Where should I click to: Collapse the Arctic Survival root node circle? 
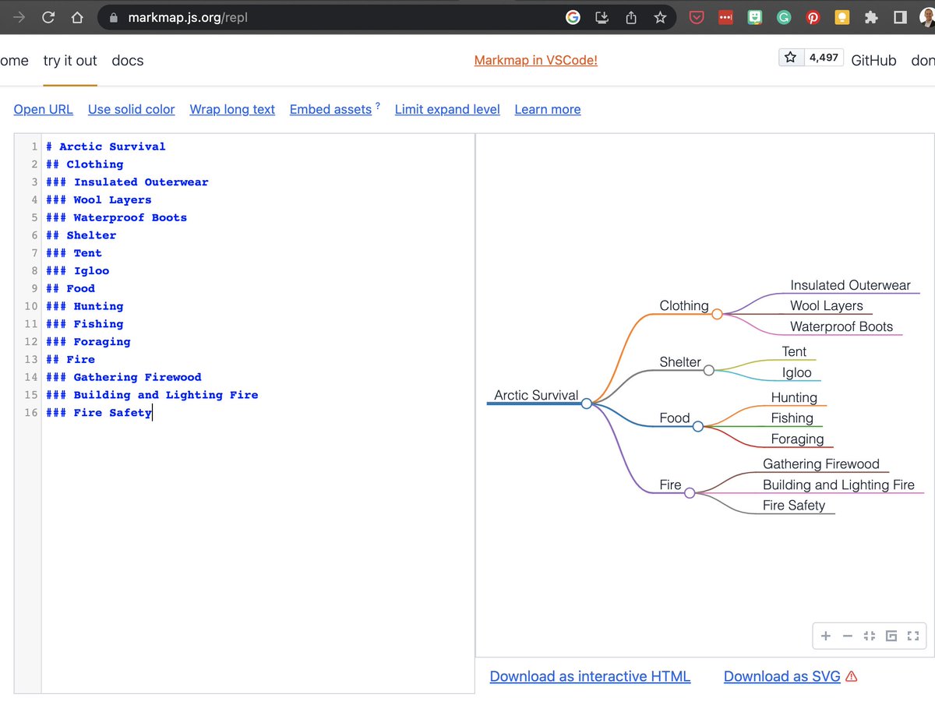(x=587, y=404)
